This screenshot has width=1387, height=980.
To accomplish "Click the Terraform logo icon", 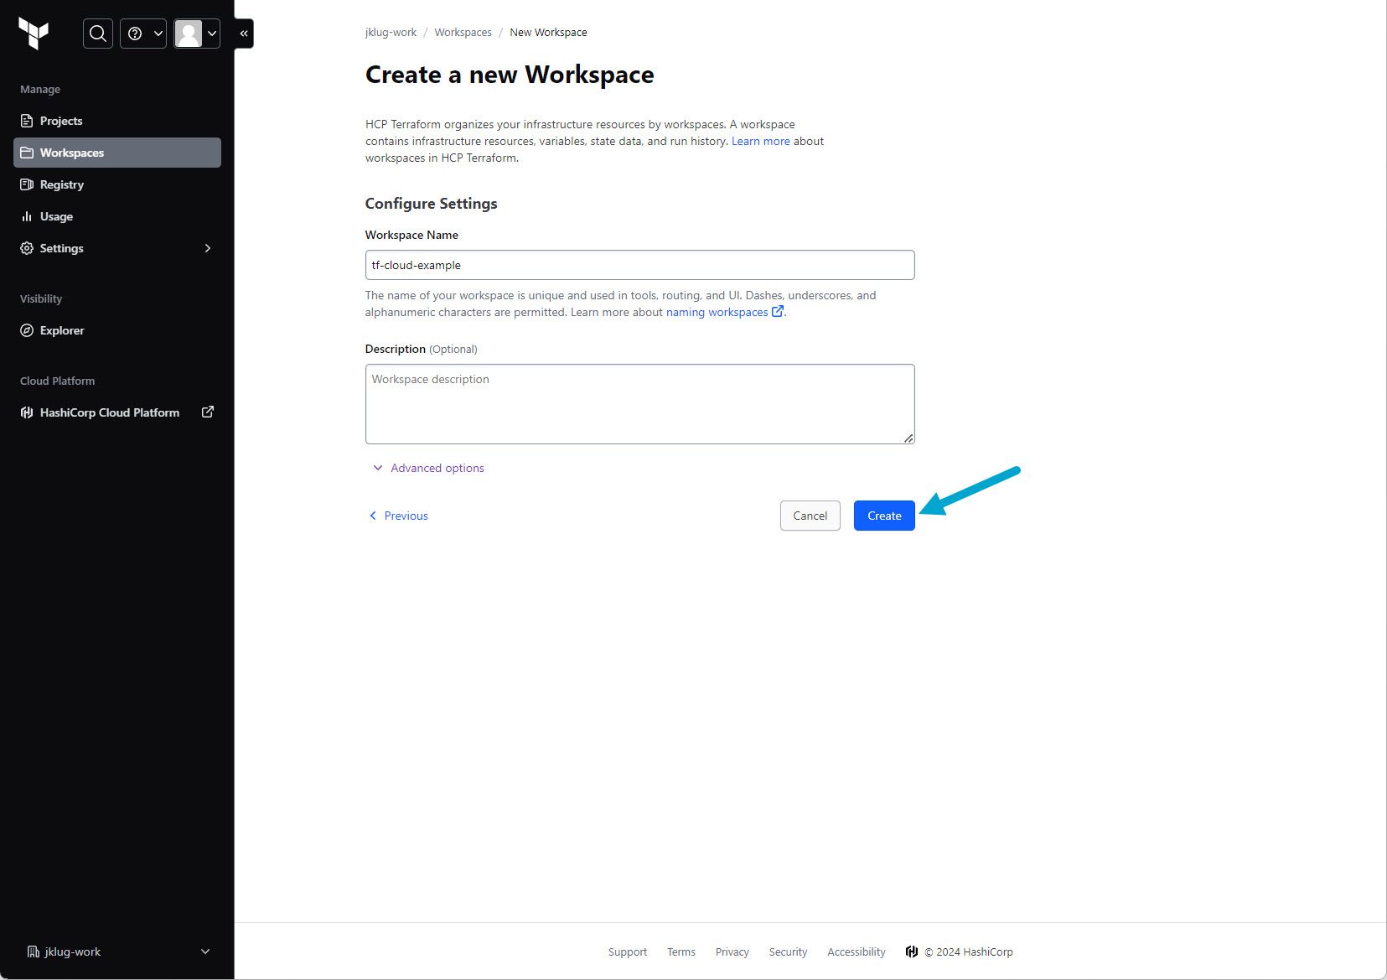I will click(x=34, y=34).
